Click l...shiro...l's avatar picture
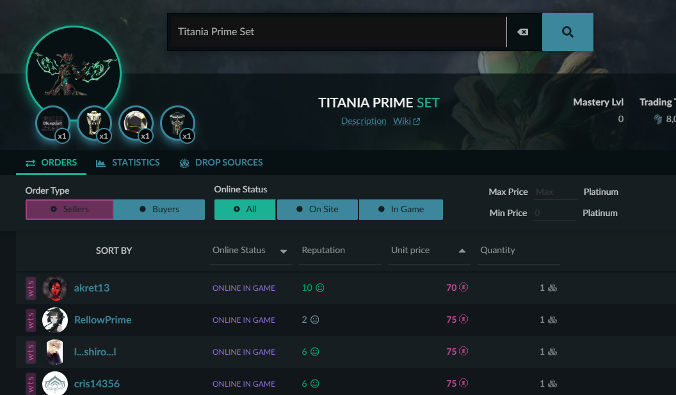The height and width of the screenshot is (395, 676). pos(55,352)
